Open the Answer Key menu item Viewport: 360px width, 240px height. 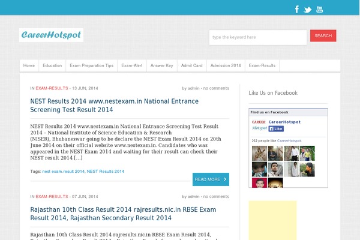coord(161,65)
